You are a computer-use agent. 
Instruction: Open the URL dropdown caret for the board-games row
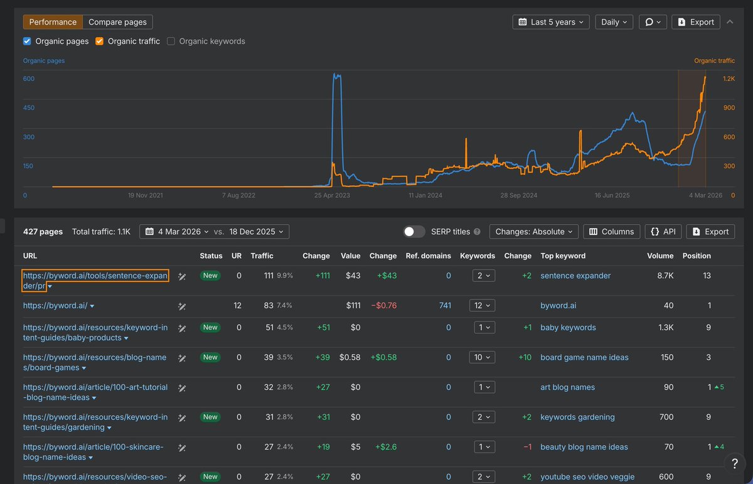coord(83,368)
